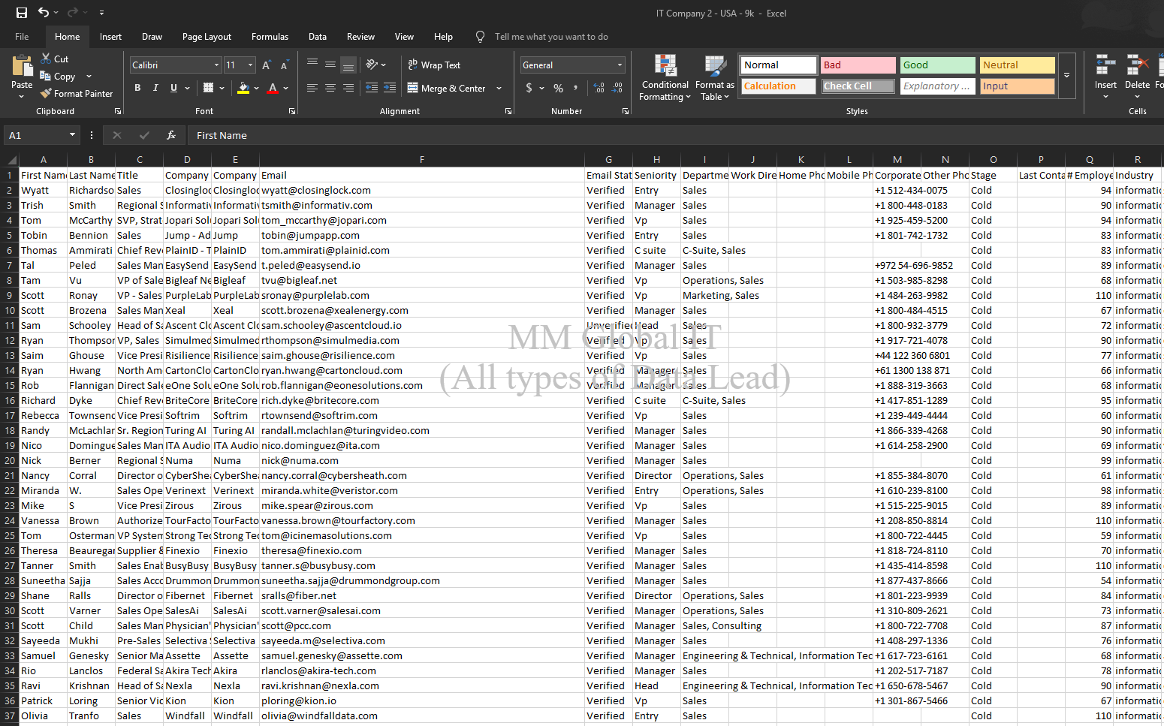
Task: Toggle Underline formatting
Action: [173, 88]
